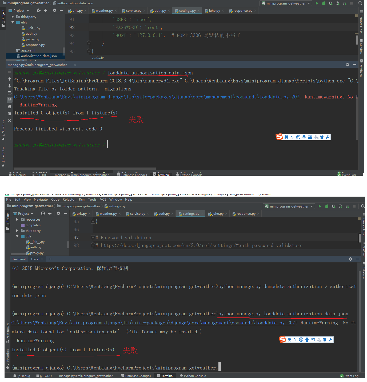Open Search Everywhere magnifier in lower PyCharm window
The height and width of the screenshot is (382, 367).
[363, 206]
